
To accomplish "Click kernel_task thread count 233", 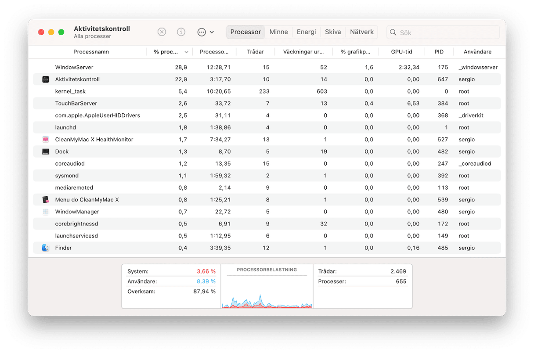I will point(264,91).
